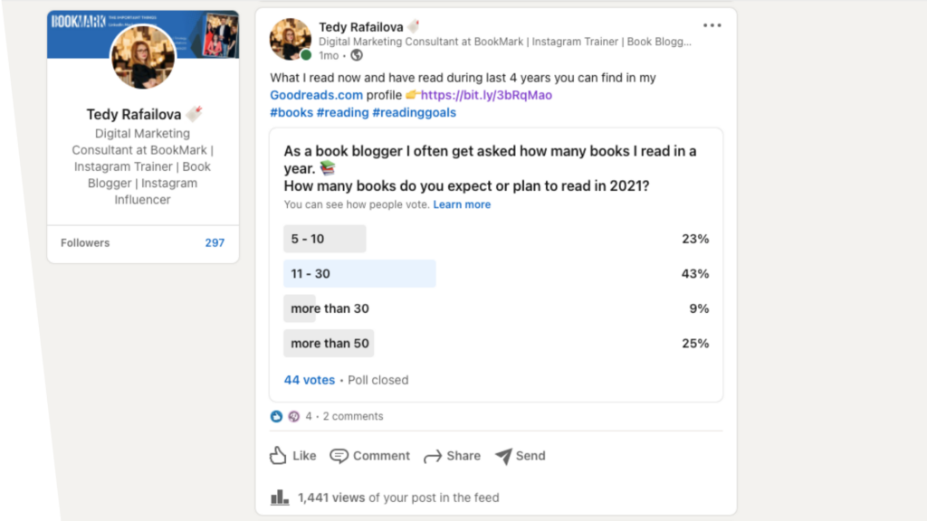
Task: View the 2 comments on post
Action: pyautogui.click(x=353, y=416)
